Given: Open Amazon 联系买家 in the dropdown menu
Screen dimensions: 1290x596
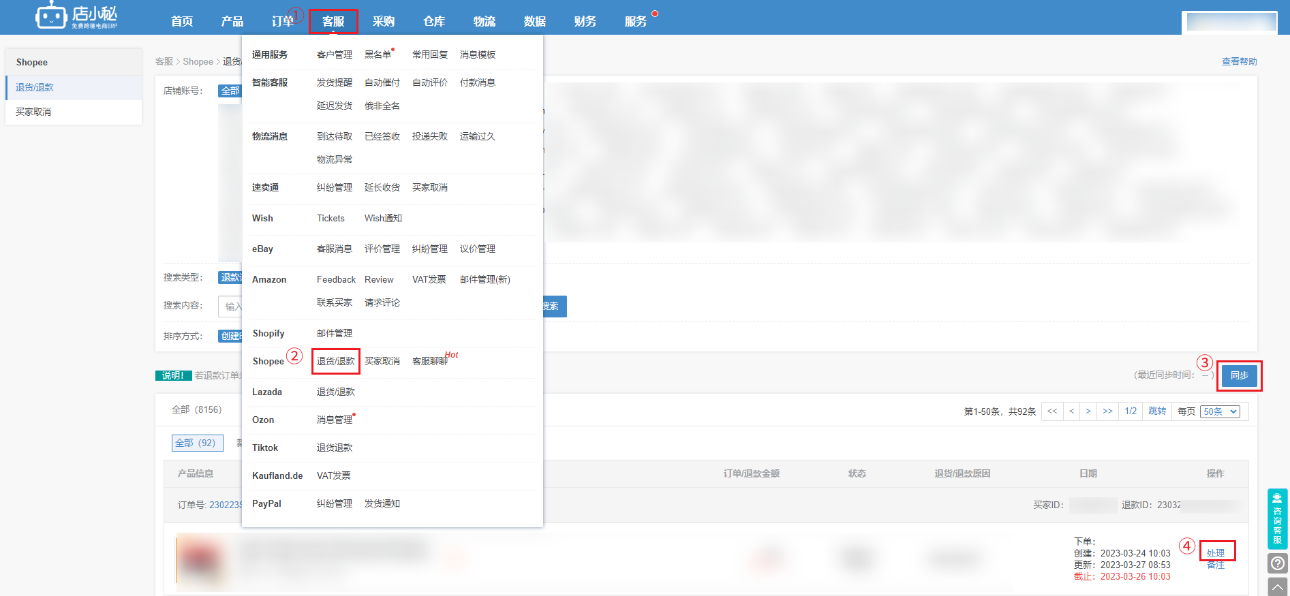Looking at the screenshot, I should pyautogui.click(x=335, y=302).
